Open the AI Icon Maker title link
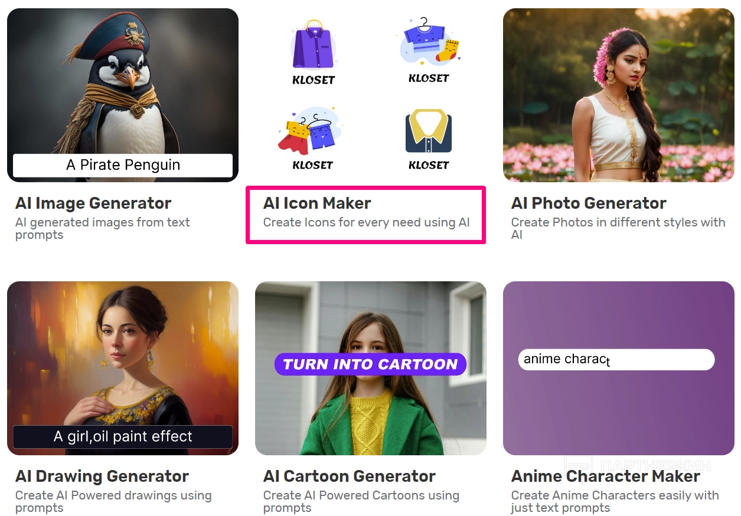741x516 pixels. coord(317,203)
